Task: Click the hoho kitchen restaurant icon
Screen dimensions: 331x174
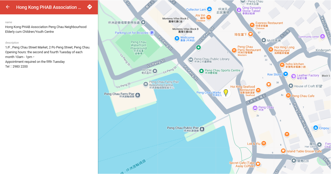Action: pyautogui.click(x=282, y=65)
